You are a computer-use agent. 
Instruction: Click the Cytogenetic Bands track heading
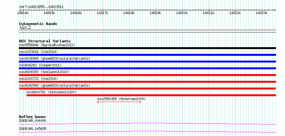[x=38, y=24]
